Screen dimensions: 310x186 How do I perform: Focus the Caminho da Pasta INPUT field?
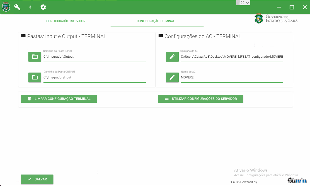point(95,57)
